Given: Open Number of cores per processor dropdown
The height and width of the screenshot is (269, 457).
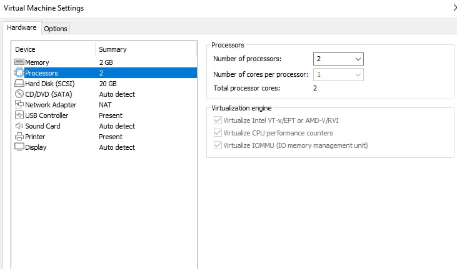Looking at the screenshot, I should tap(338, 75).
